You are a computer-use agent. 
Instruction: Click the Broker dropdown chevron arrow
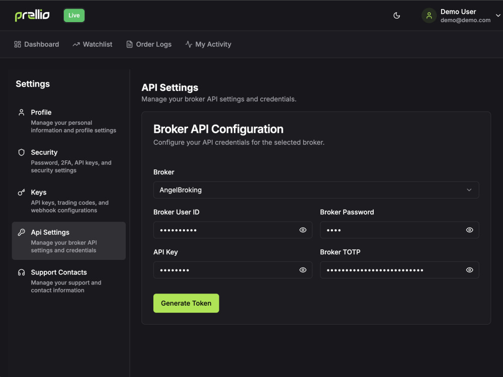coord(469,190)
